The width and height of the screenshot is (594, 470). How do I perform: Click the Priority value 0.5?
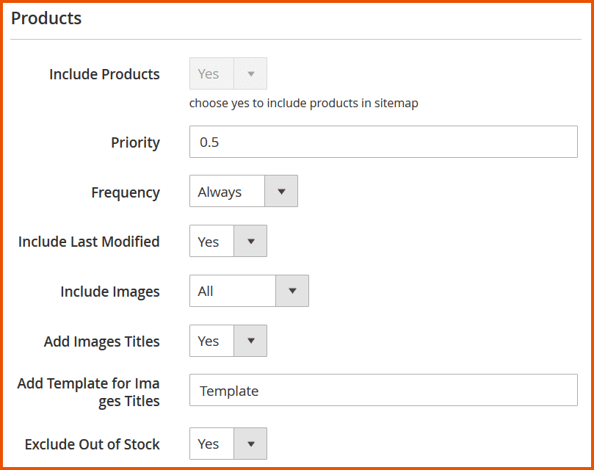coord(209,142)
